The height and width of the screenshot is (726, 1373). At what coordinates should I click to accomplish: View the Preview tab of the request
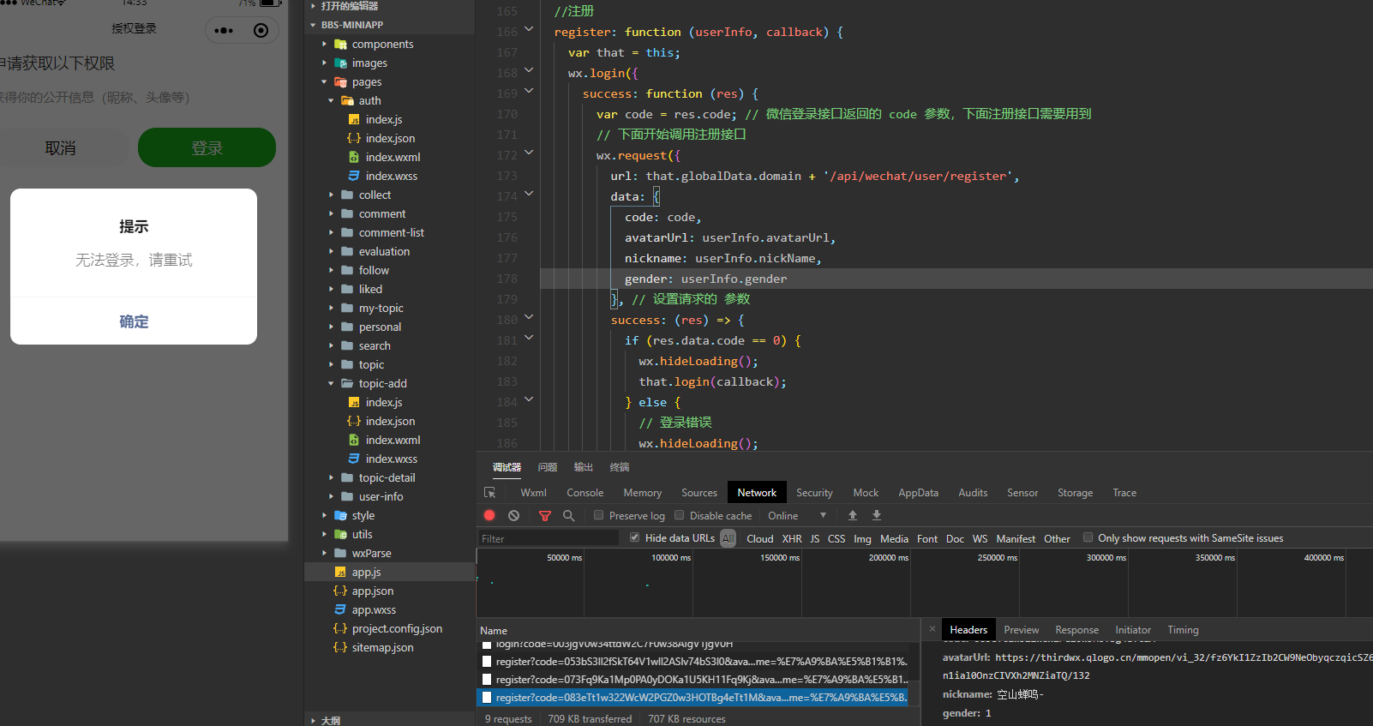(1022, 630)
